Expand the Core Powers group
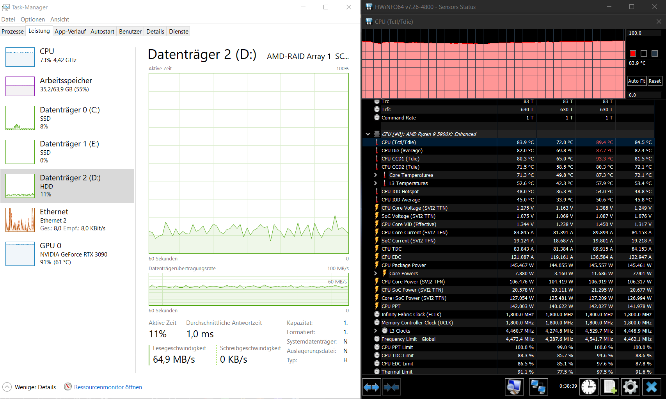666x399 pixels. click(x=376, y=273)
